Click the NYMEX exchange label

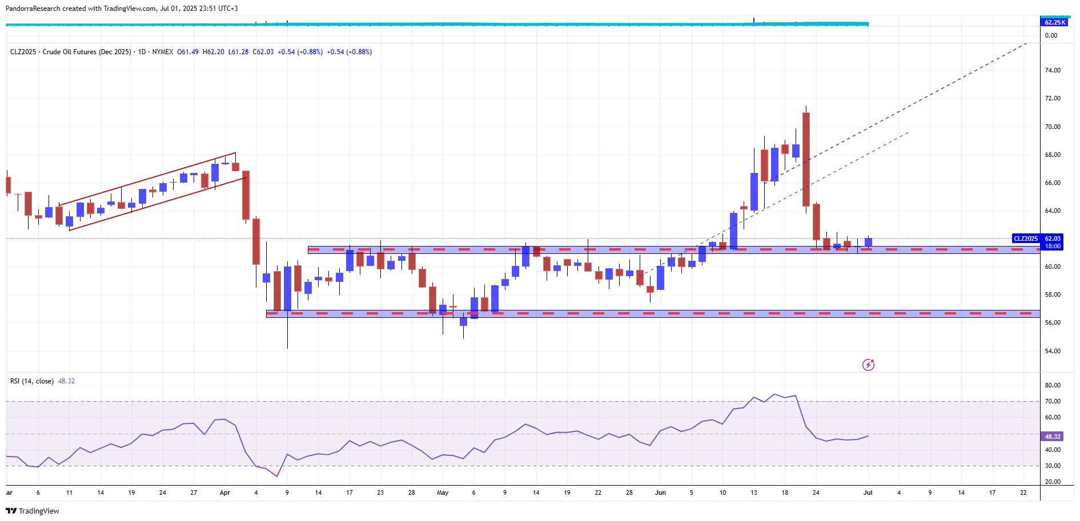(x=163, y=52)
